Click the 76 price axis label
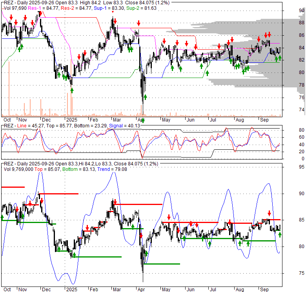Screen dimensions: 306x292 [x=302, y=98]
